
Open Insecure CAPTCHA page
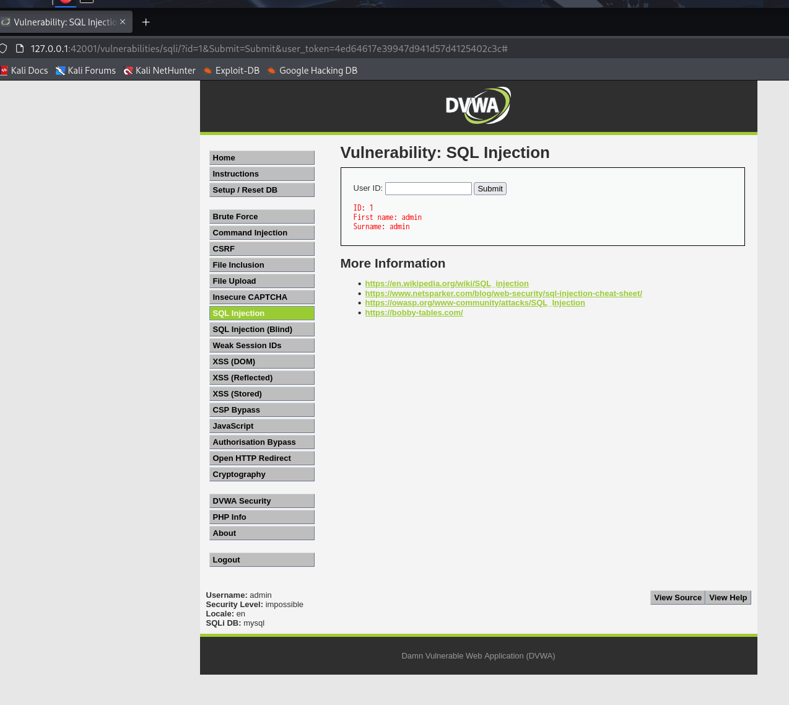tap(262, 297)
